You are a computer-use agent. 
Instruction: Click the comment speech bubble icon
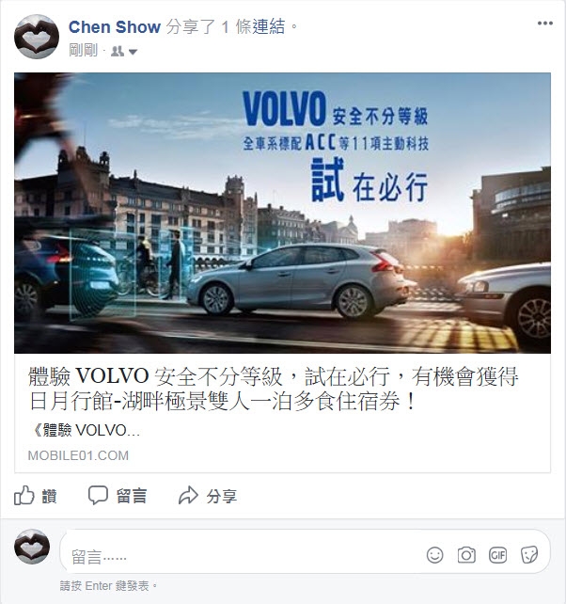pos(98,496)
